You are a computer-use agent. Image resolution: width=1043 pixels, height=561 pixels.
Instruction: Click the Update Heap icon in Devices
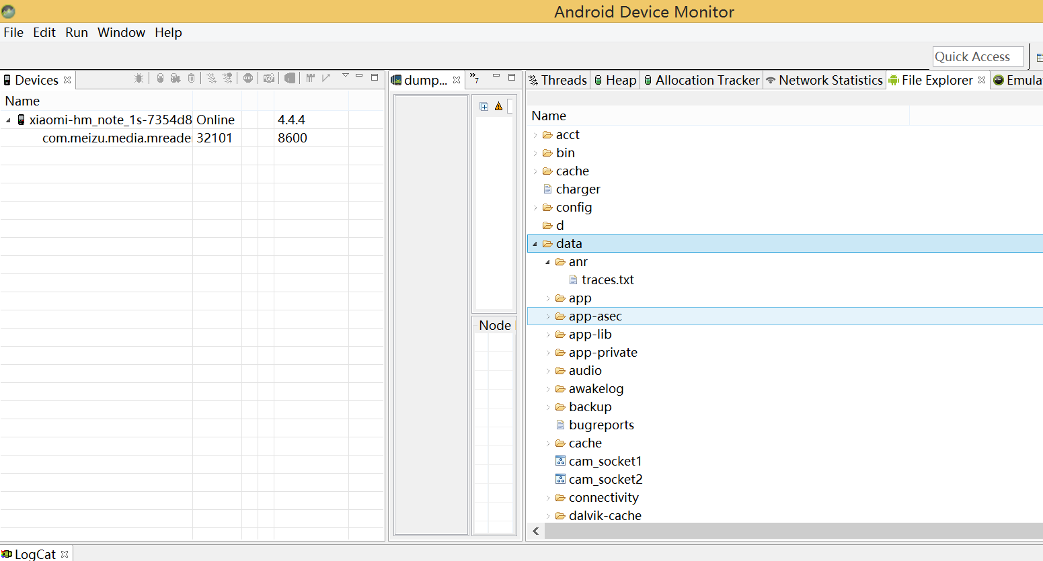[160, 78]
